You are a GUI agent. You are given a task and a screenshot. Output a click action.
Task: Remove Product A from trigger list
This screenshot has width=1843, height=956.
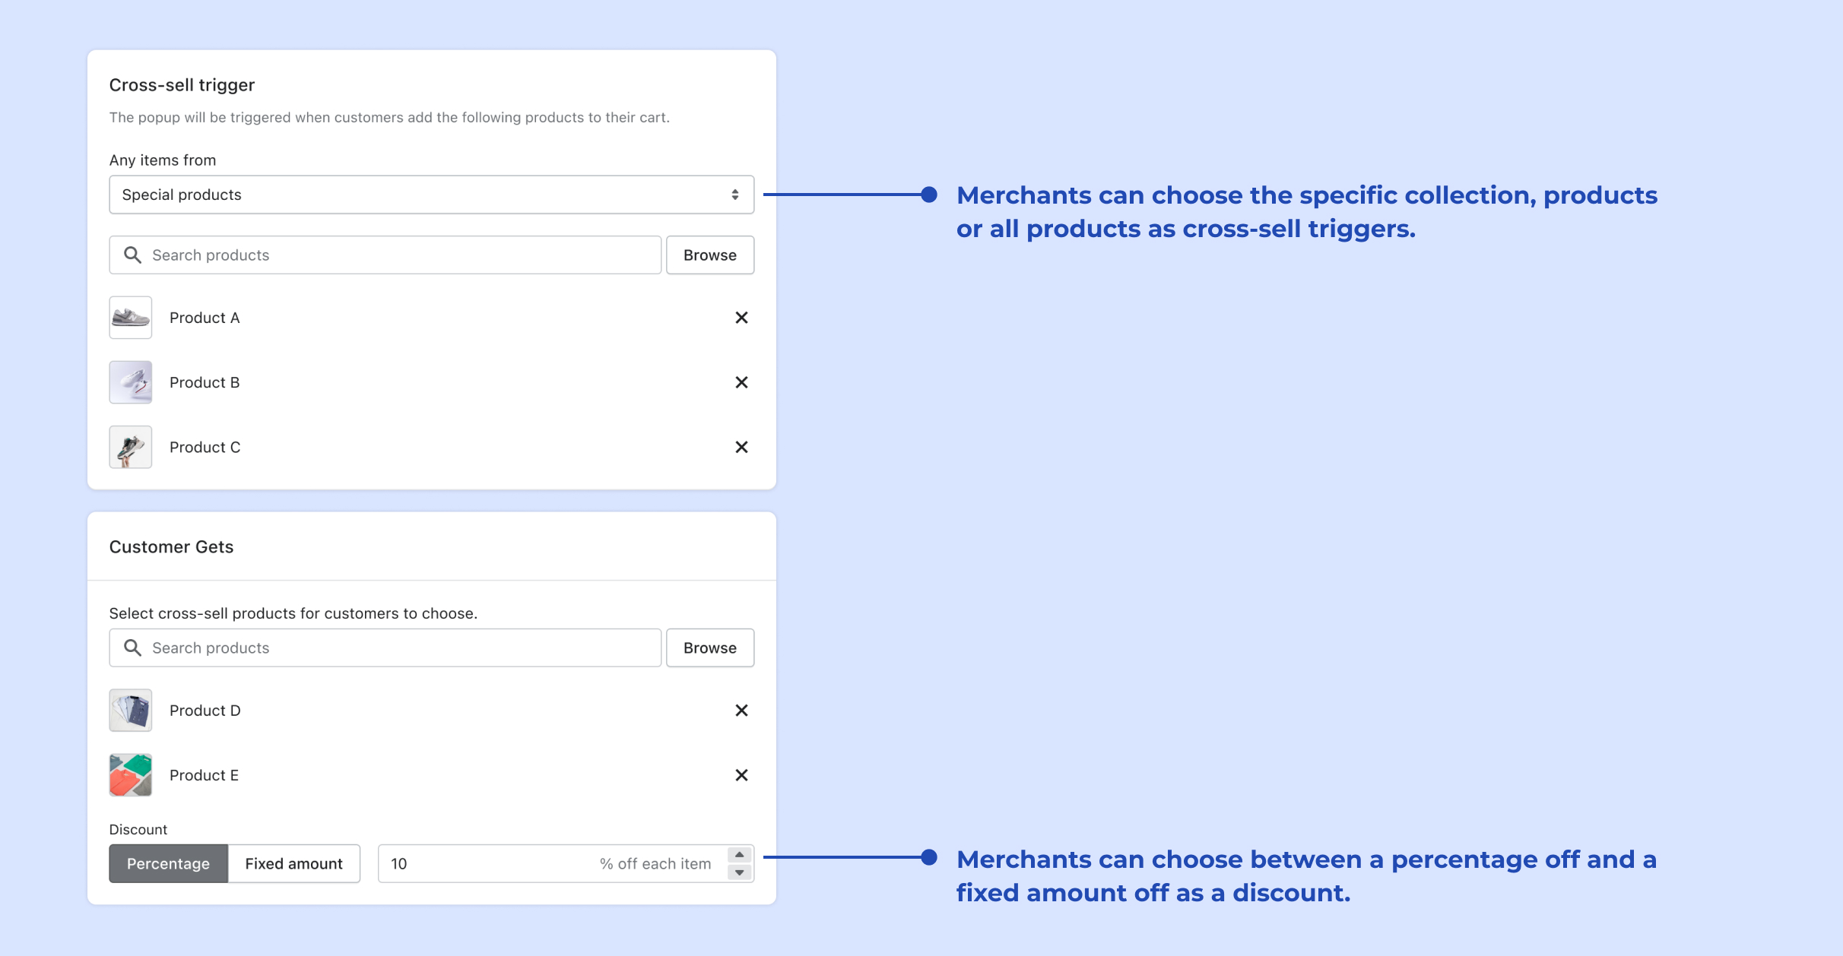(x=741, y=318)
